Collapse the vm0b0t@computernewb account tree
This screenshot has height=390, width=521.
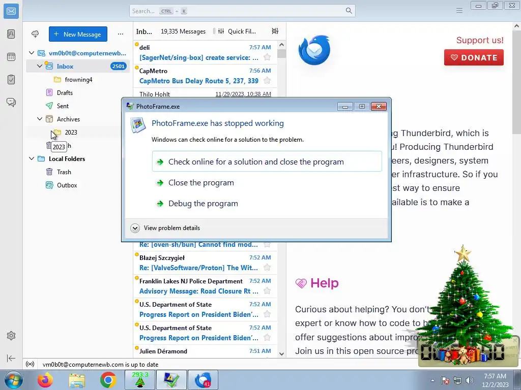pyautogui.click(x=32, y=53)
